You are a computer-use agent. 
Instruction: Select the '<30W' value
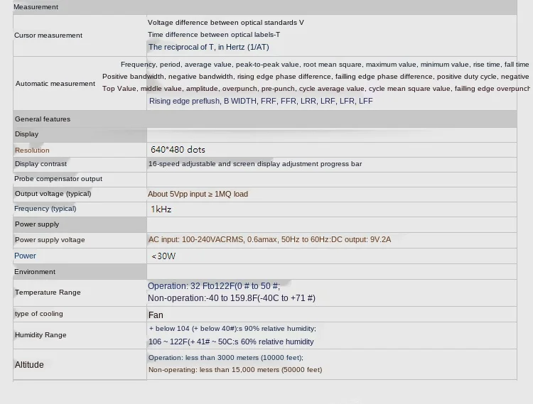163,256
